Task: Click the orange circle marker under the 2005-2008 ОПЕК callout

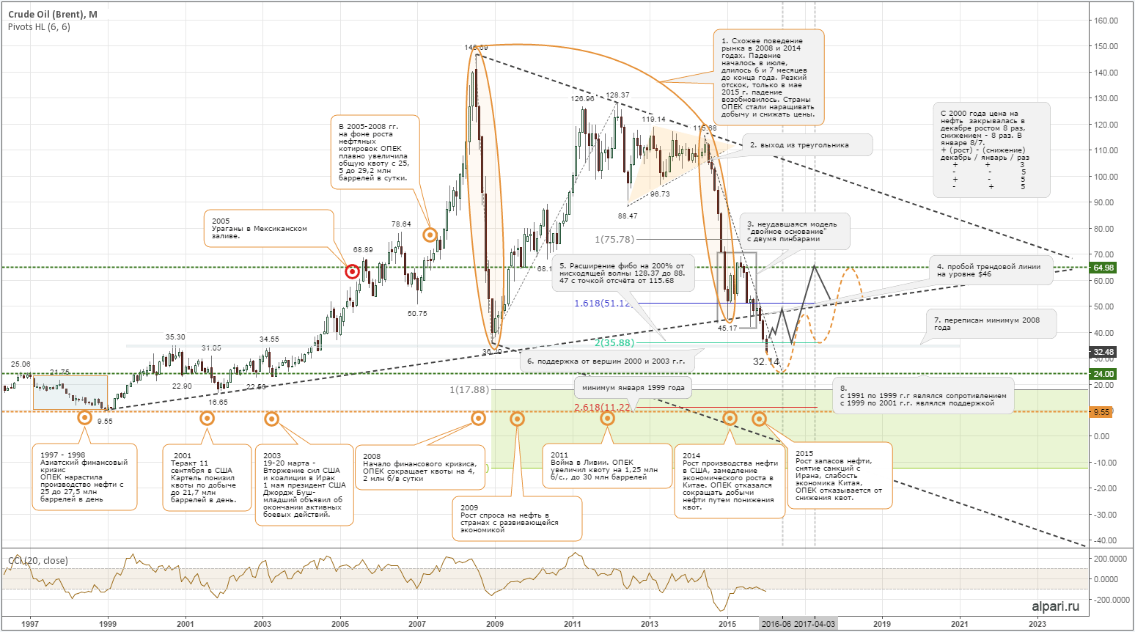Action: [430, 235]
